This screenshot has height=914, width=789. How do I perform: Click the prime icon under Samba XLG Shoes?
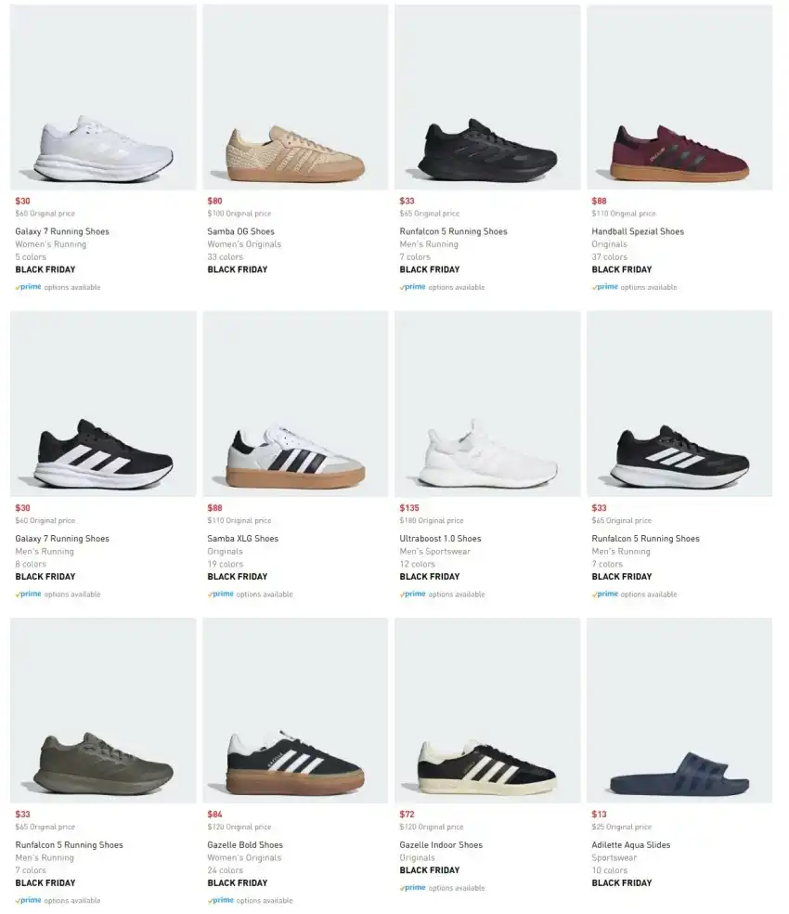[221, 594]
